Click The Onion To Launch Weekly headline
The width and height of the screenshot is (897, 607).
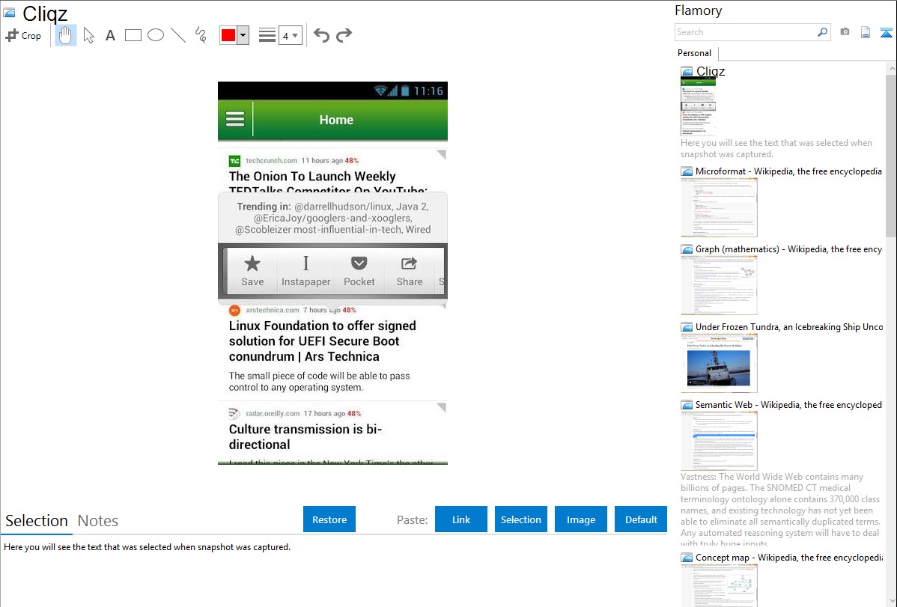[328, 182]
